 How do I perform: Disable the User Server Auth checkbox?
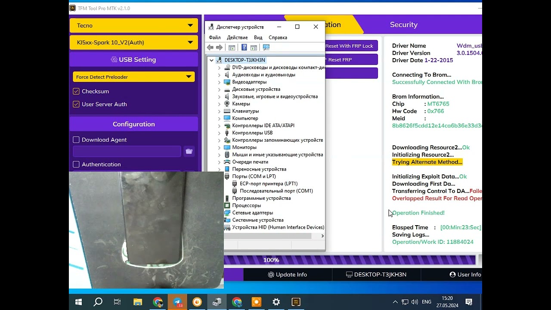(76, 104)
